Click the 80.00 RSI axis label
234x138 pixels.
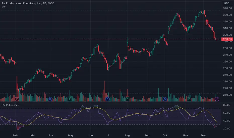tap(226, 105)
